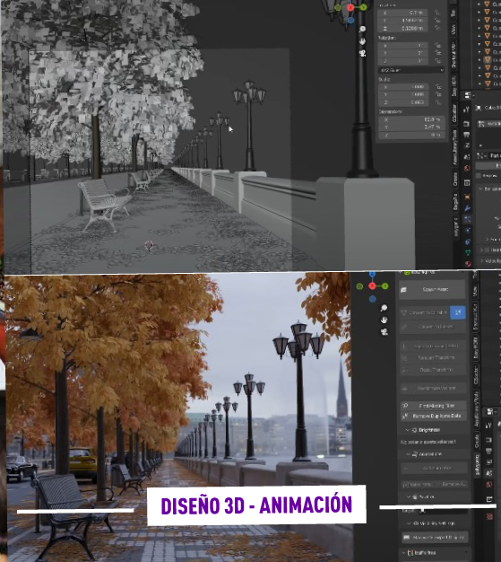Screen dimensions: 501x562
Task: Click Manage Viewport Display button
Action: pyautogui.click(x=435, y=537)
